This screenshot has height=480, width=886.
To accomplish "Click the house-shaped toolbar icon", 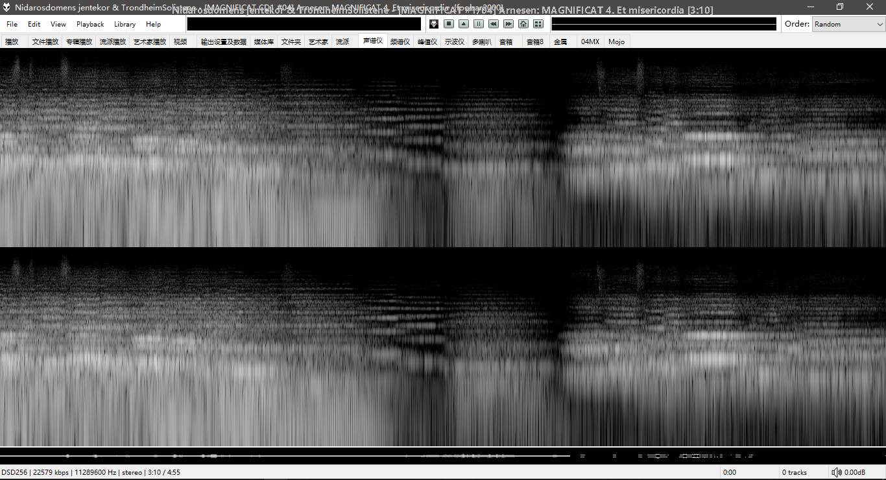I will click(523, 24).
